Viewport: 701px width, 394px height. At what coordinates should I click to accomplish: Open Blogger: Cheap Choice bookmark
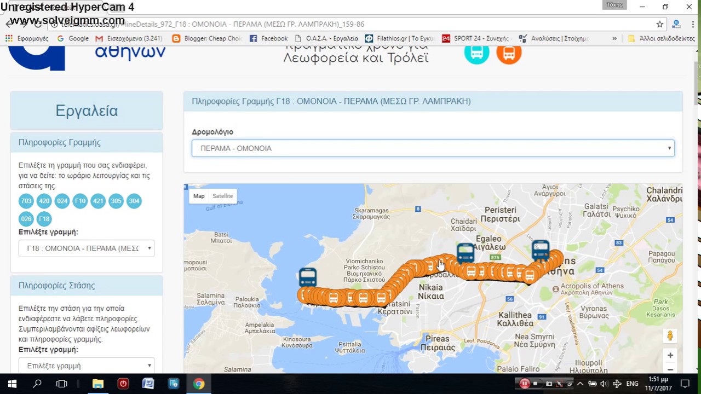206,38
